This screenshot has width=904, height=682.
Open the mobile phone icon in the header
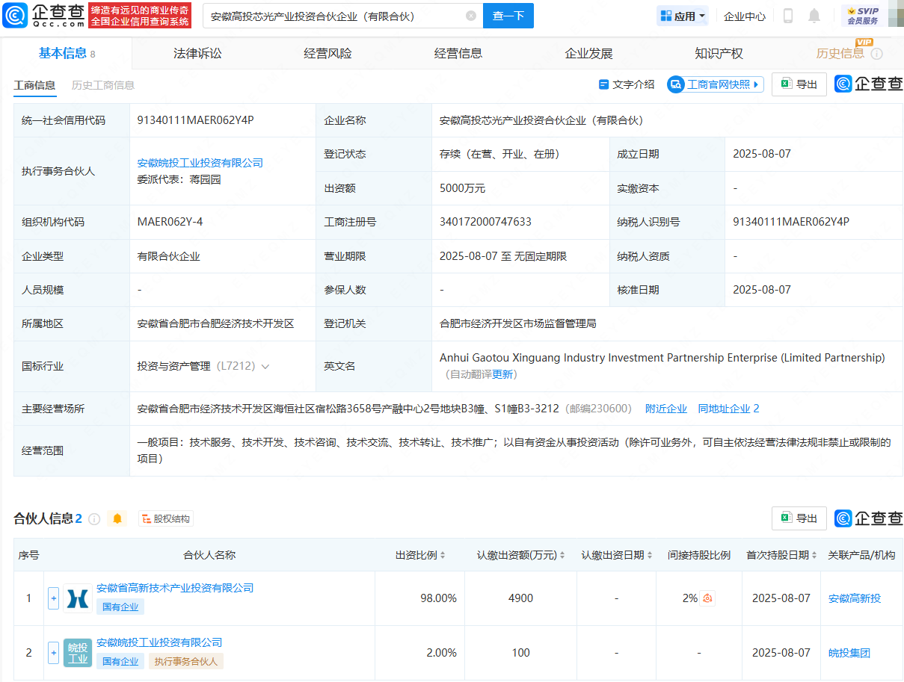788,16
